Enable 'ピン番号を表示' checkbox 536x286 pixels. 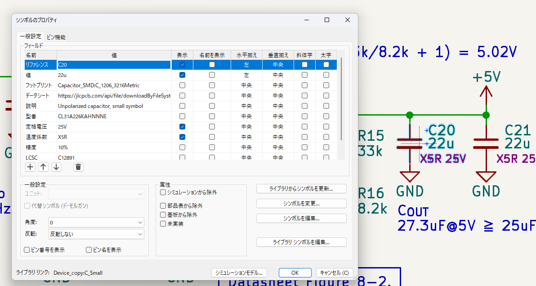[27, 250]
